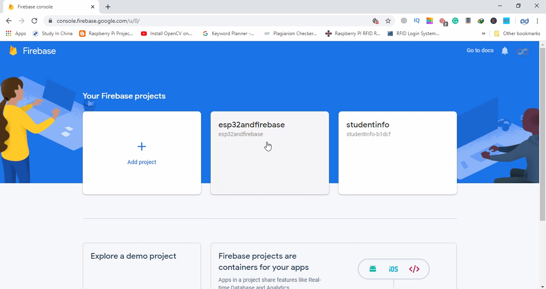Open the Raspberry PI RFID R... bookmark
The image size is (546, 289).
(x=353, y=34)
